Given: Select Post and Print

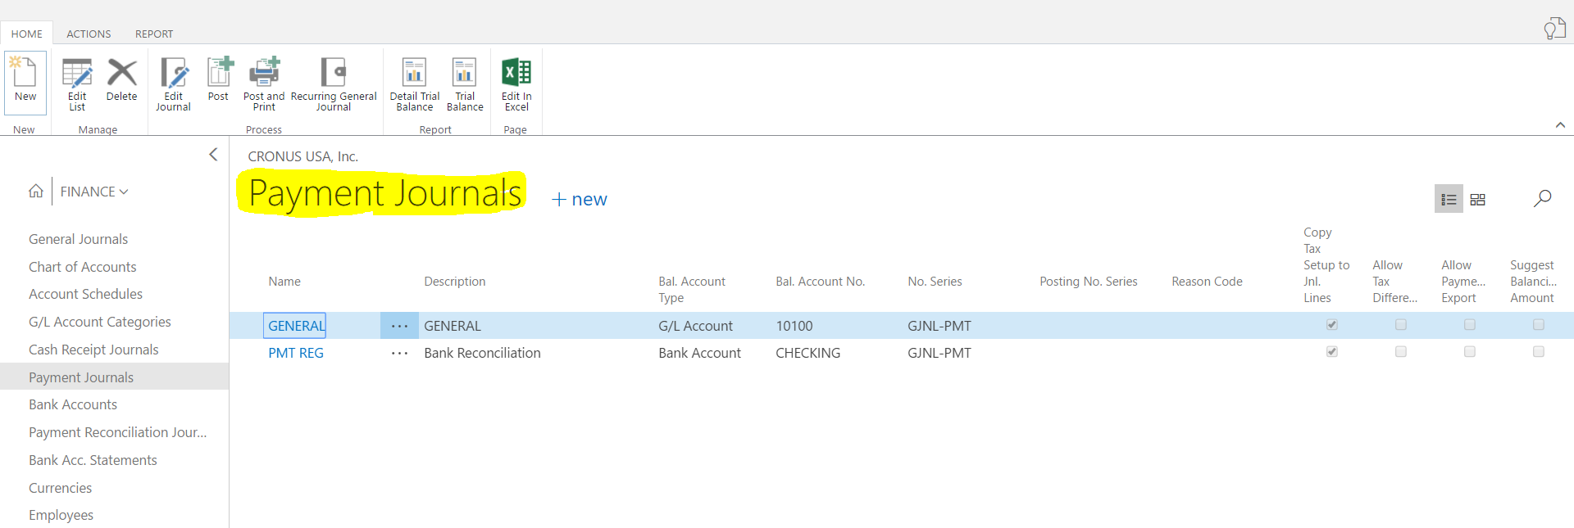Looking at the screenshot, I should pos(264,84).
